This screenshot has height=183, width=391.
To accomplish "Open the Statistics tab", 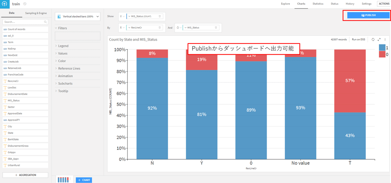I will [x=318, y=4].
